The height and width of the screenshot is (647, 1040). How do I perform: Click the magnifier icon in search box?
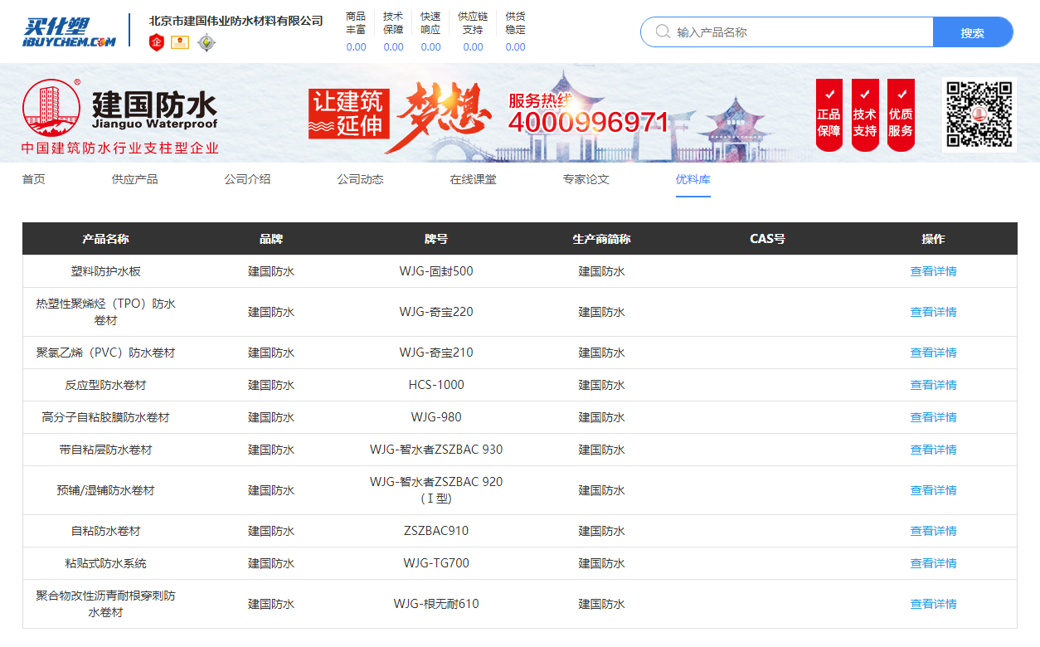pyautogui.click(x=663, y=32)
